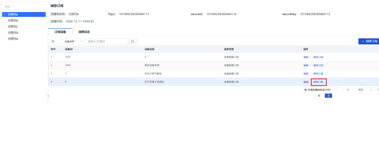
Task: Click the 创建订阅 button
Action: pyautogui.click(x=369, y=42)
